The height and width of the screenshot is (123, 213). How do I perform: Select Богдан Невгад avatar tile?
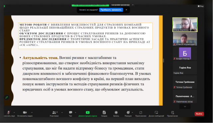(x=185, y=54)
